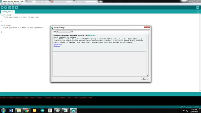Click the board search field containing esp
Screen dimensions: 201x113
pyautogui.click(x=110, y=32)
